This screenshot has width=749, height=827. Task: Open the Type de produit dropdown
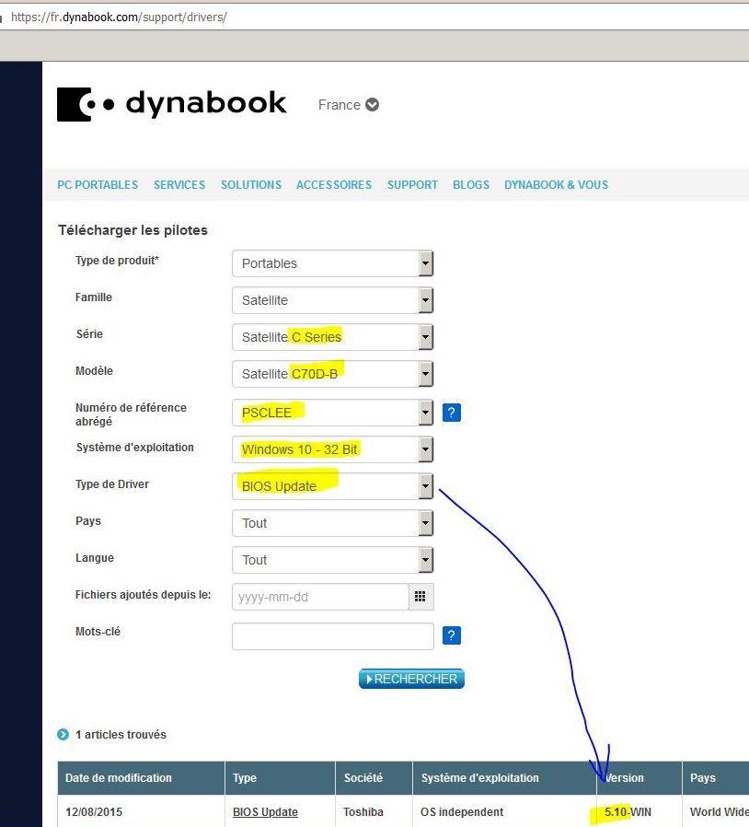[332, 263]
